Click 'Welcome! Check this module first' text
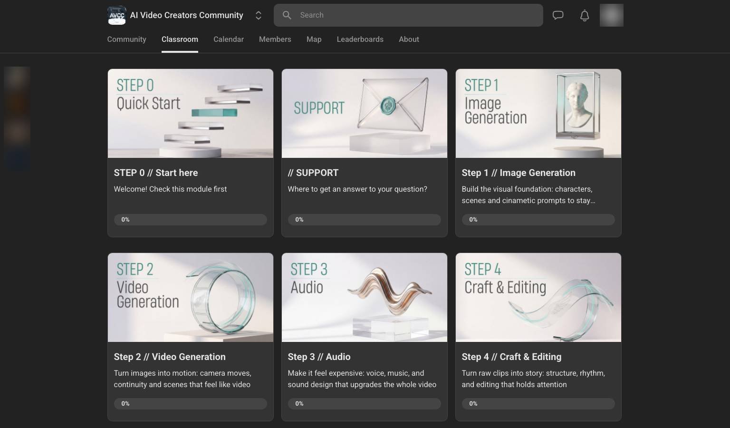This screenshot has width=730, height=428. pos(170,189)
